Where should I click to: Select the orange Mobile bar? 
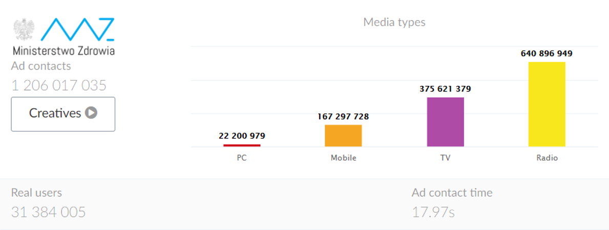pyautogui.click(x=343, y=136)
